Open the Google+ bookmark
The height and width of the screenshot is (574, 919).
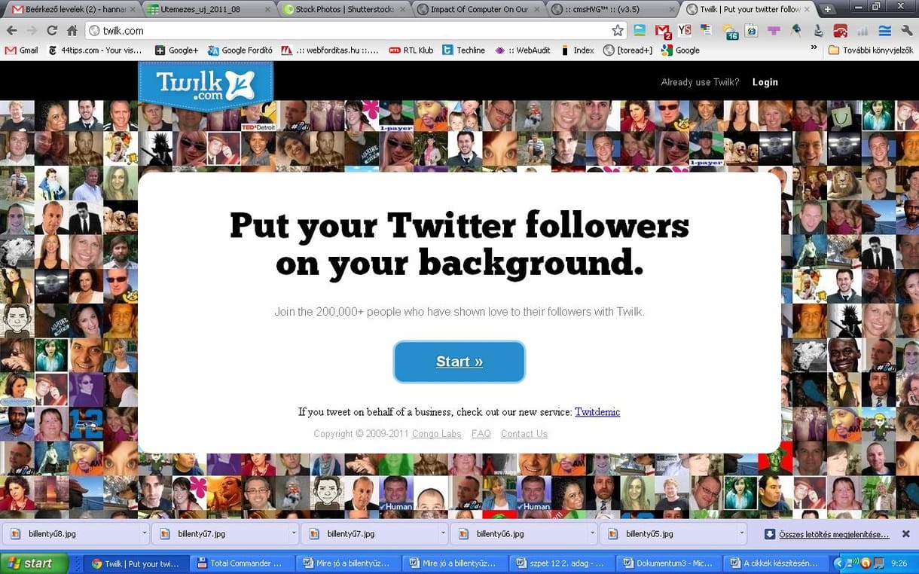point(176,50)
